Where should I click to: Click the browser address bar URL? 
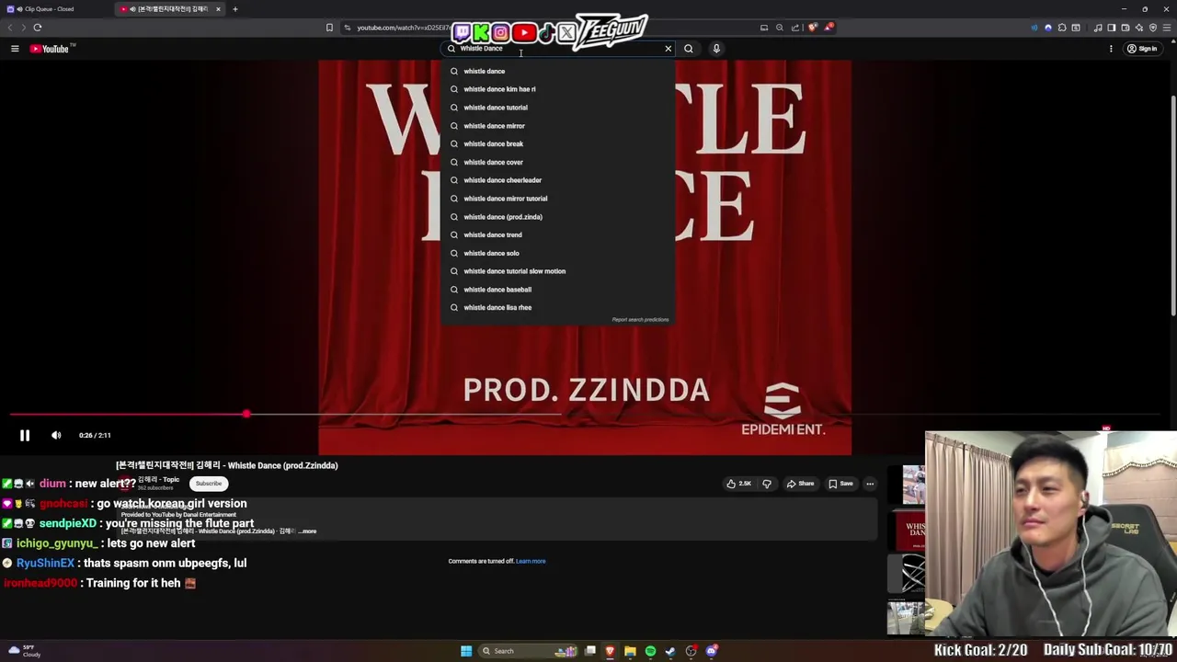tap(403, 28)
